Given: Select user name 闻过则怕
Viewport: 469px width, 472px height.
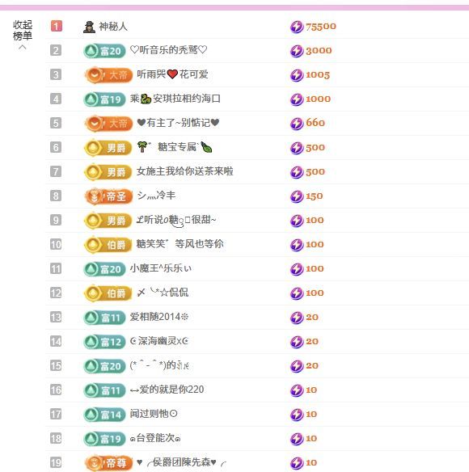Looking at the screenshot, I should click(x=154, y=414).
